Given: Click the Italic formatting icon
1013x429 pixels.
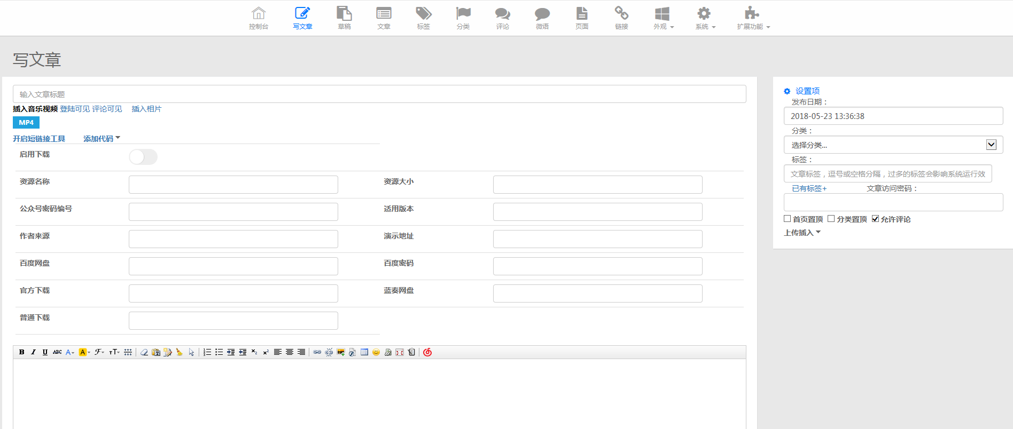Looking at the screenshot, I should [33, 352].
